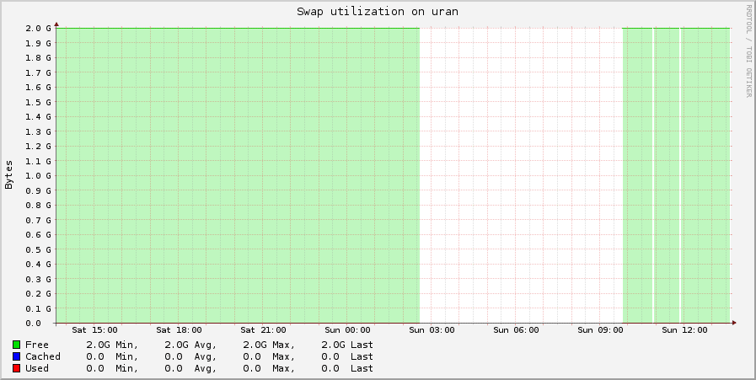
Task: Click the "0.1 G" y-axis label
Action: click(39, 308)
